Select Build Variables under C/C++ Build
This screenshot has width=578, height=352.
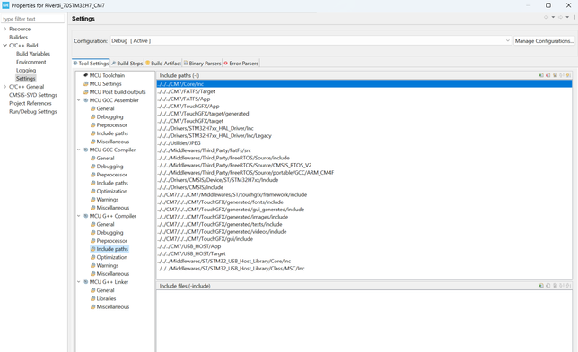[33, 54]
